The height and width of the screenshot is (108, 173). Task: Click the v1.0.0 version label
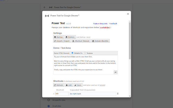click(68, 23)
